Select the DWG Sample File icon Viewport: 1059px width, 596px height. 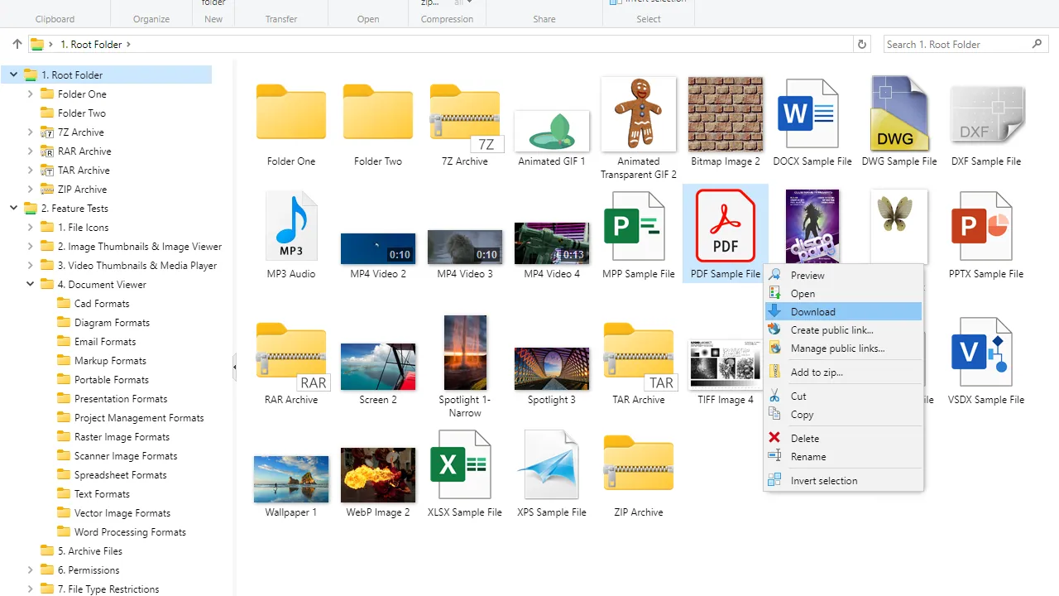(x=899, y=113)
